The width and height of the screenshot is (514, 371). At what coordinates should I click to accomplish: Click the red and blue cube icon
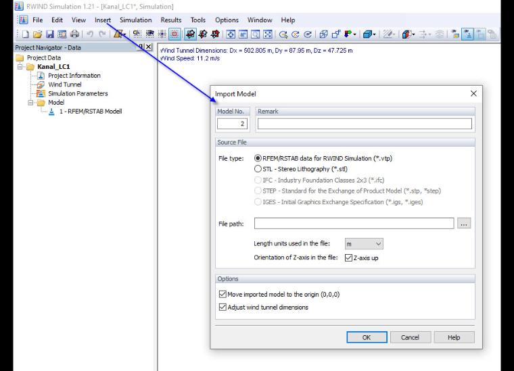tap(407, 34)
